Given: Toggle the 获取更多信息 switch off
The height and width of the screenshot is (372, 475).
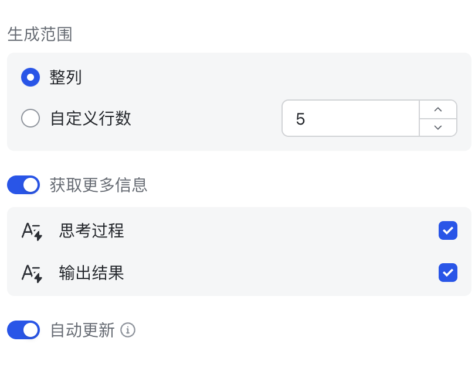Looking at the screenshot, I should tap(23, 185).
